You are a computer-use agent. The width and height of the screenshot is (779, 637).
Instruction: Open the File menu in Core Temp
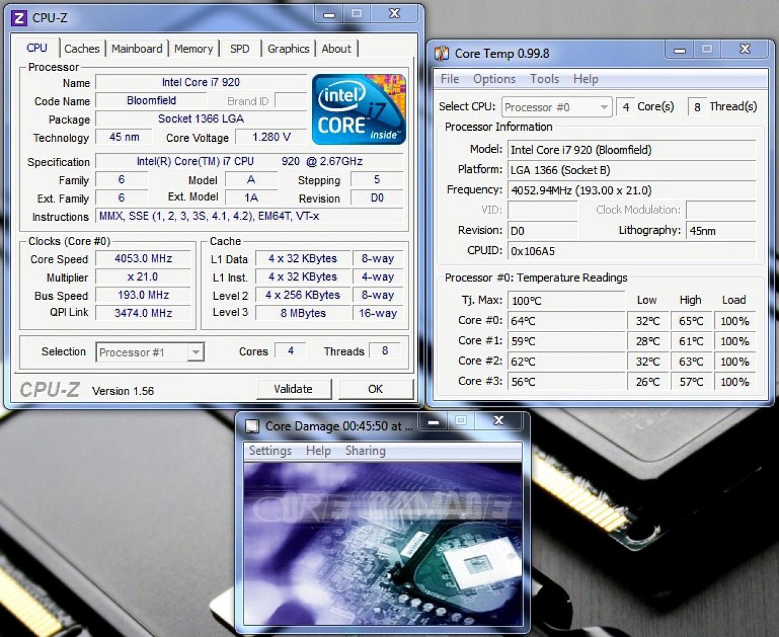click(x=450, y=79)
